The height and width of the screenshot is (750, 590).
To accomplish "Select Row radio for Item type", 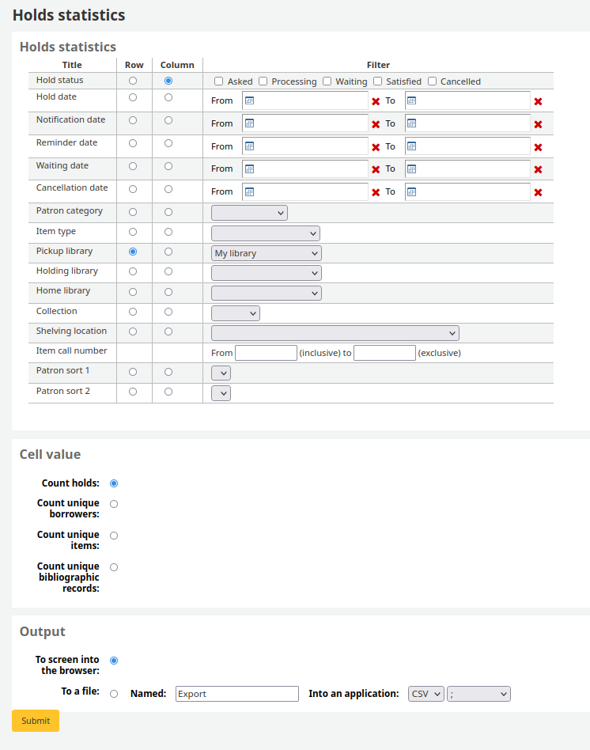I will [133, 233].
